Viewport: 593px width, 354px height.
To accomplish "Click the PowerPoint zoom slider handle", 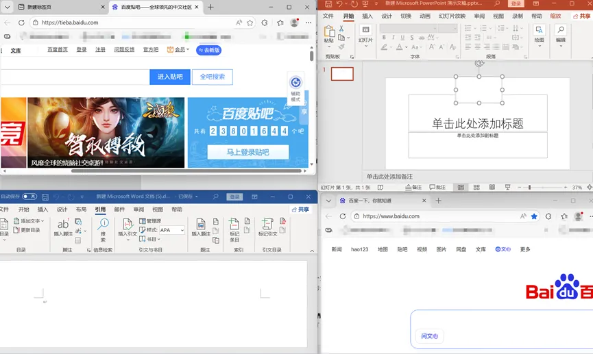I will [529, 187].
